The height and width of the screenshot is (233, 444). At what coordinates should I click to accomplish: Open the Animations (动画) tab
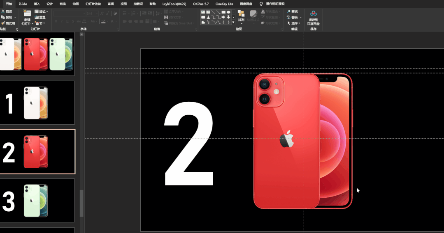(76, 4)
